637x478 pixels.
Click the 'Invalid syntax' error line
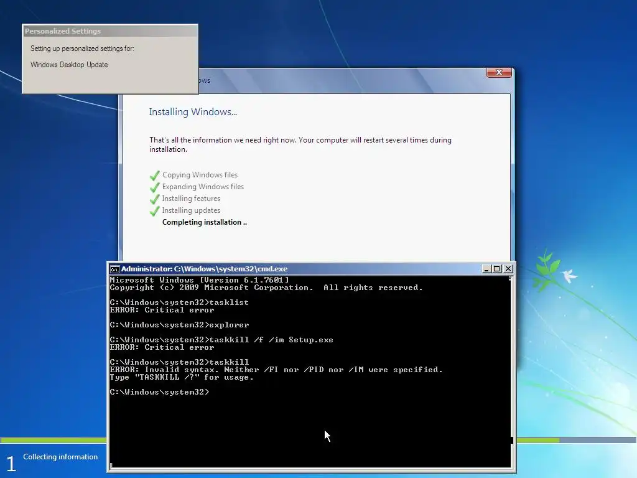pos(276,370)
